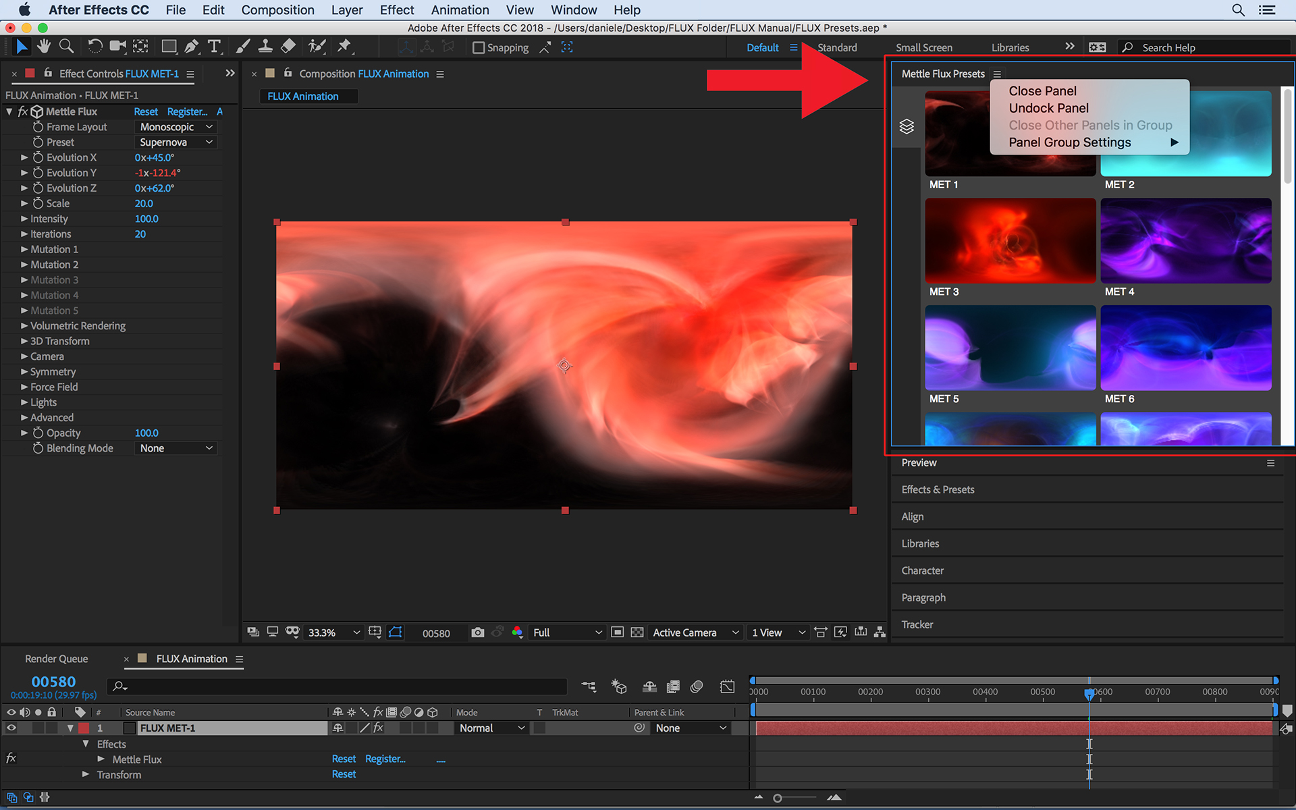
Task: Choose Close Panel from the popup menu
Action: (x=1042, y=91)
